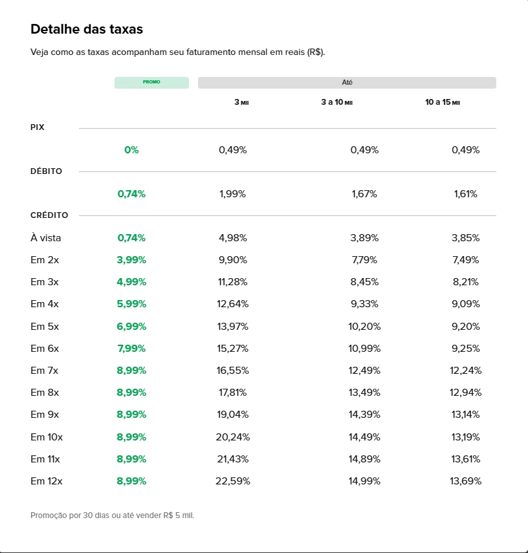Image resolution: width=528 pixels, height=553 pixels.
Task: Click the PIX section label
Action: click(x=38, y=127)
